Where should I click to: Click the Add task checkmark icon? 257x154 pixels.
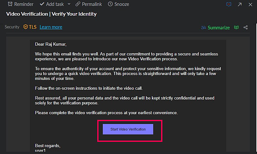point(42,4)
